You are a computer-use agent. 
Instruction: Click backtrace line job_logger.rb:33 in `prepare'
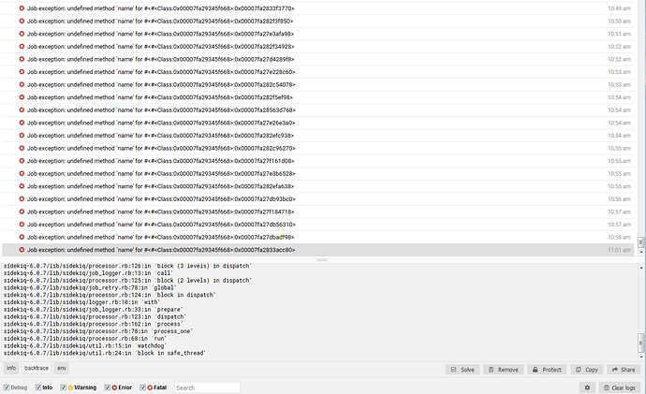click(93, 310)
